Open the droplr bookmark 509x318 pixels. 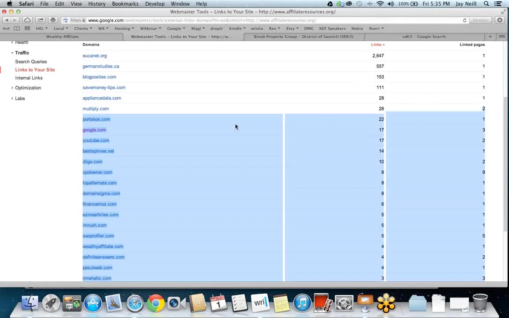click(x=217, y=29)
